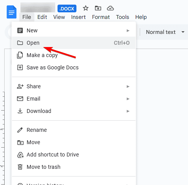Image resolution: width=188 pixels, height=185 pixels.
Task: Choose Open from the File menu
Action: click(74, 43)
